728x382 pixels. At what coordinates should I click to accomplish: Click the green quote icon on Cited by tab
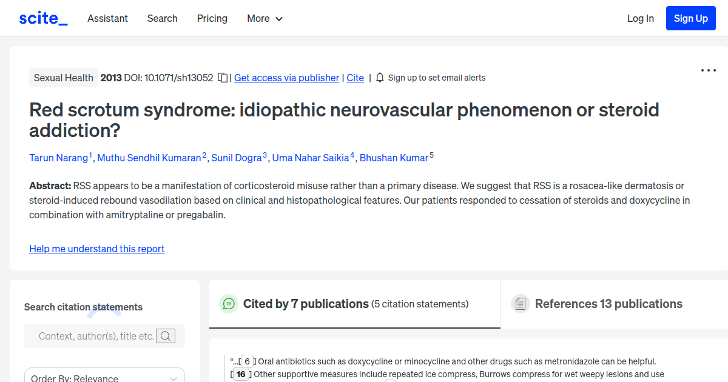click(229, 304)
